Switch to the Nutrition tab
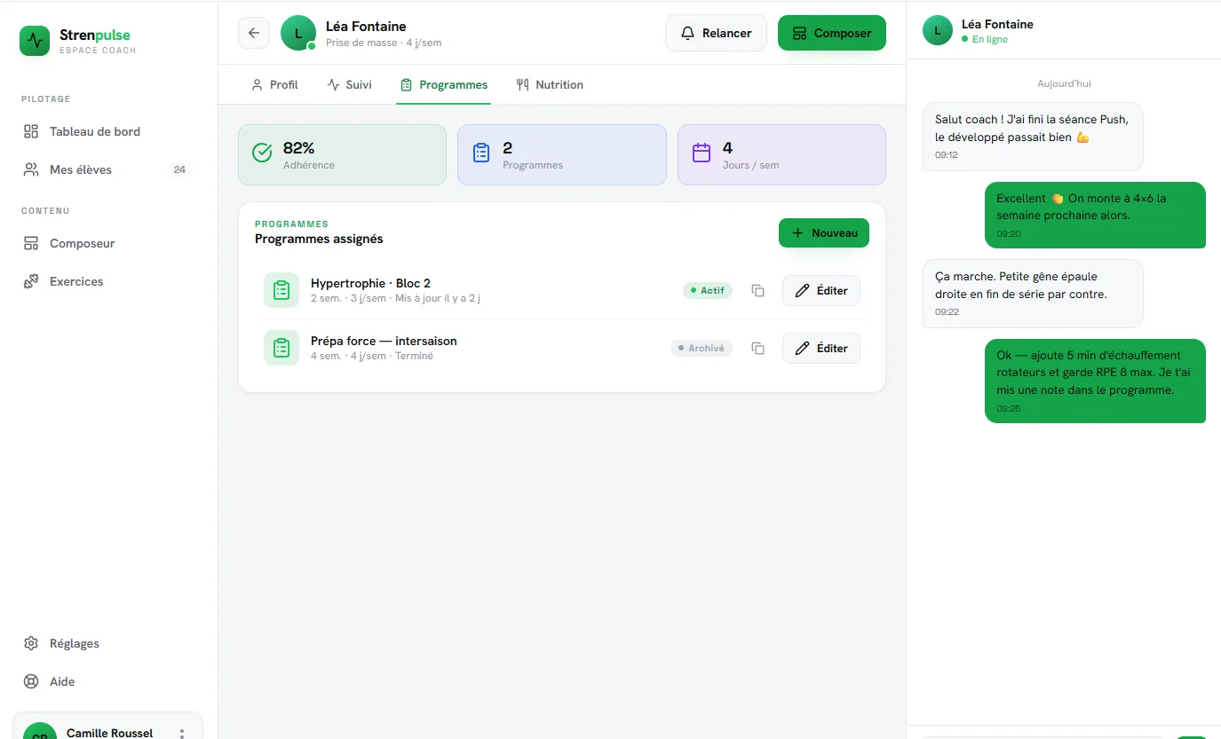 tap(550, 85)
